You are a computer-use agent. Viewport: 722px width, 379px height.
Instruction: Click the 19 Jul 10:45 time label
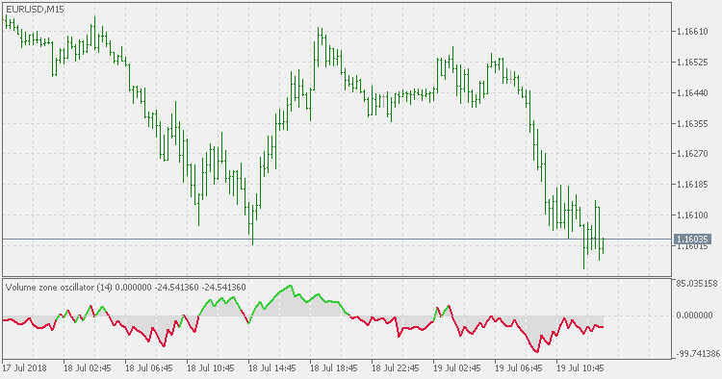coord(581,368)
